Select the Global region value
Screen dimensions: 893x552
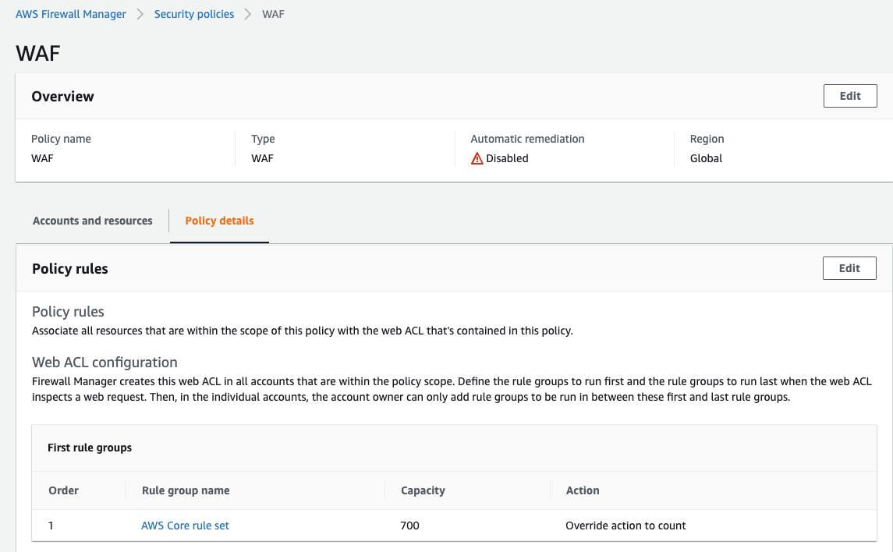pyautogui.click(x=706, y=159)
